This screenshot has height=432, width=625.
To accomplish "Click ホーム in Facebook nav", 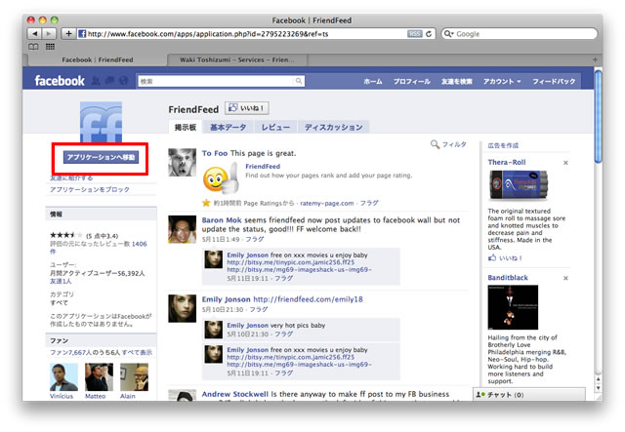I will (x=373, y=81).
